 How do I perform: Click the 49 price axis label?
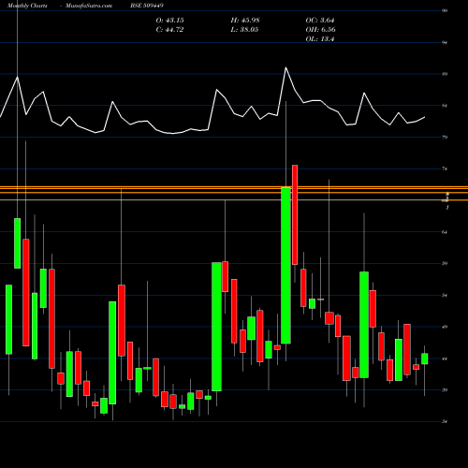(x=445, y=327)
